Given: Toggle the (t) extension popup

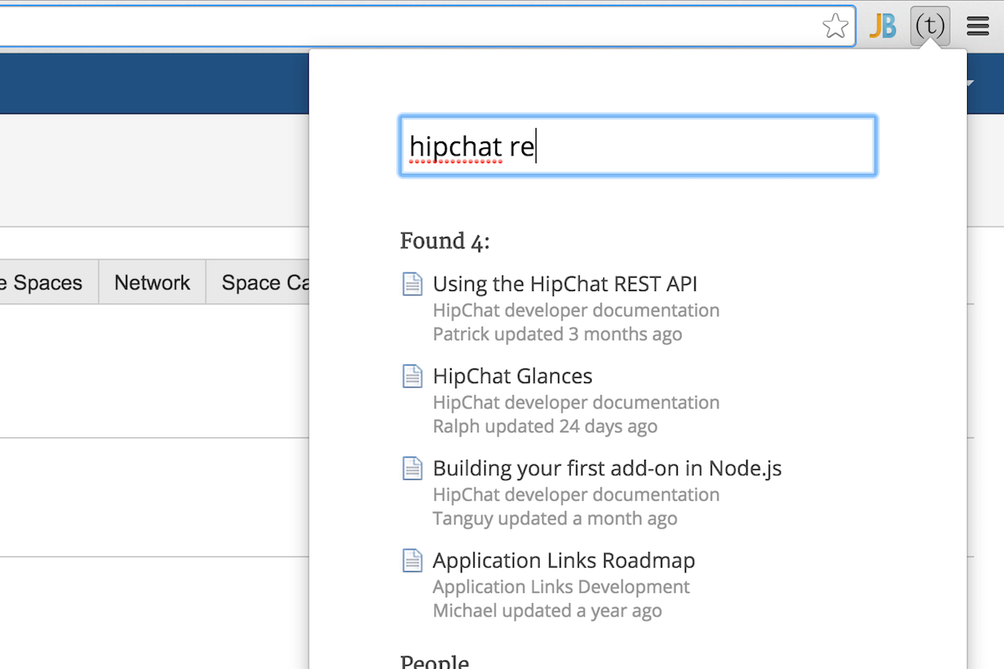Looking at the screenshot, I should pyautogui.click(x=930, y=26).
